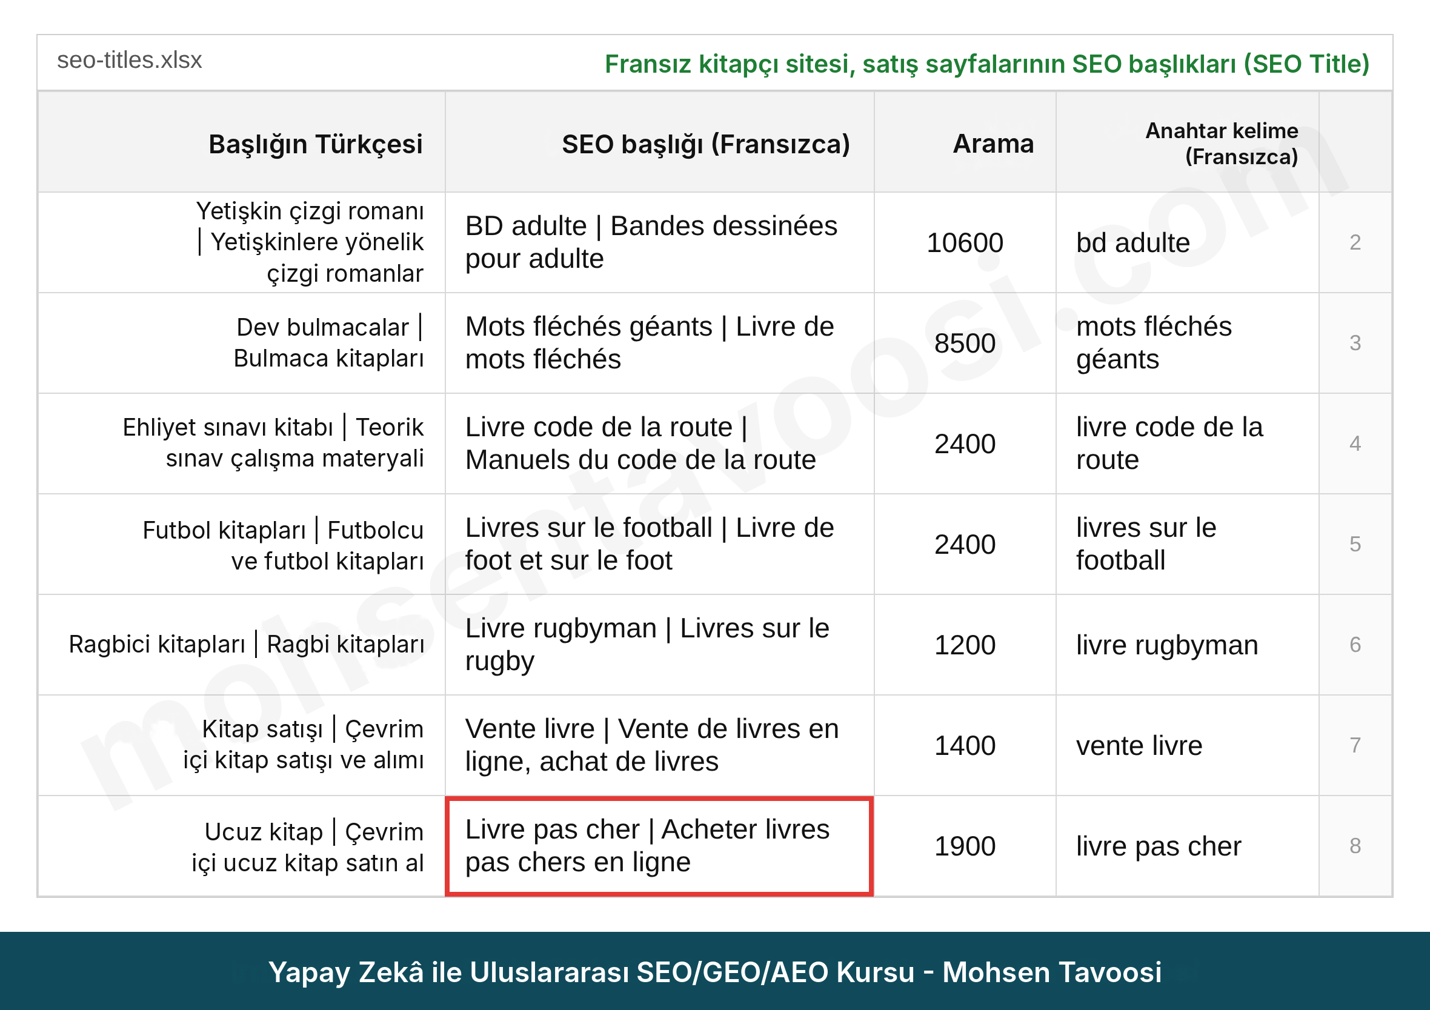The height and width of the screenshot is (1010, 1430).
Task: Click Turkish cell 'Ragbici kitapları | Ragbi kitapları'
Action: tap(241, 645)
